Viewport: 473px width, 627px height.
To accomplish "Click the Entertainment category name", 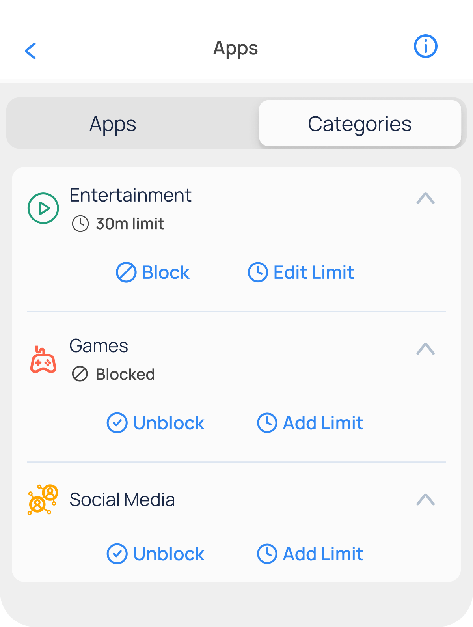I will [130, 195].
